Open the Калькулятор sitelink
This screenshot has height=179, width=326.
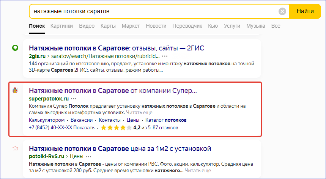(46, 120)
